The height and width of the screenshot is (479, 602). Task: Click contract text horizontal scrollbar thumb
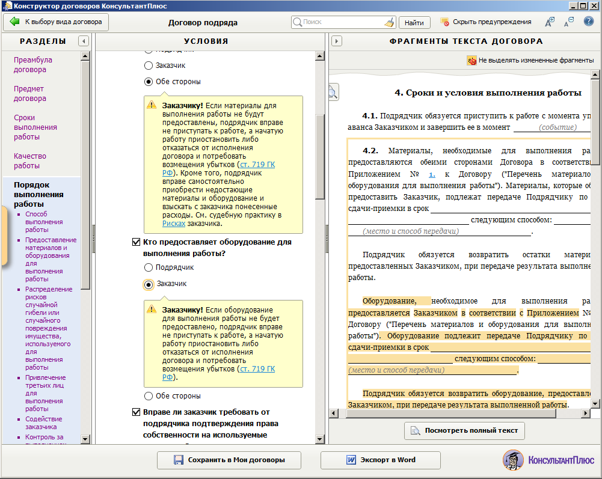click(450, 413)
